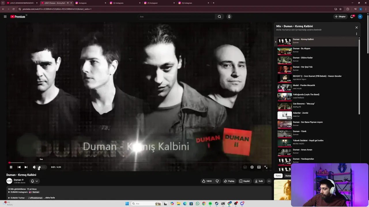Close the Duman - Kırmış Kalbini tab
369x207 pixels.
[x=71, y=3]
